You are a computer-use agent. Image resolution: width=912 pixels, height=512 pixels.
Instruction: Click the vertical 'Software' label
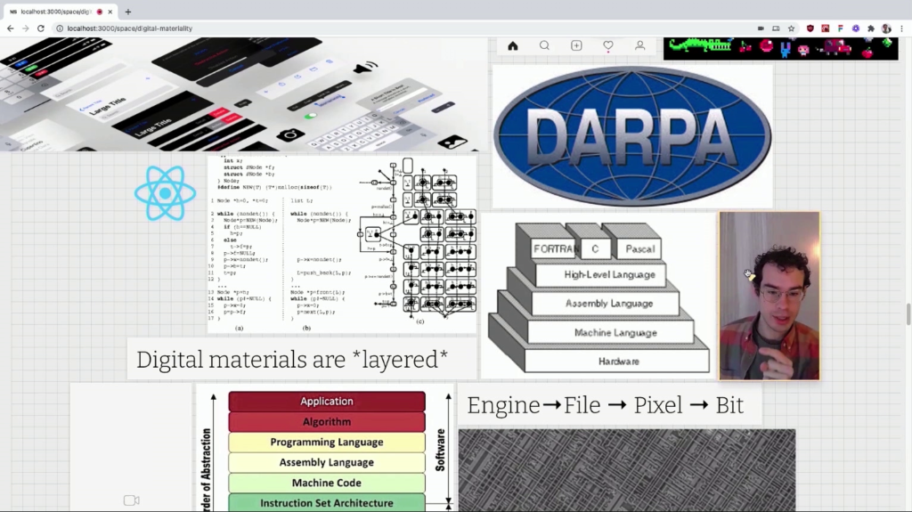tap(440, 450)
